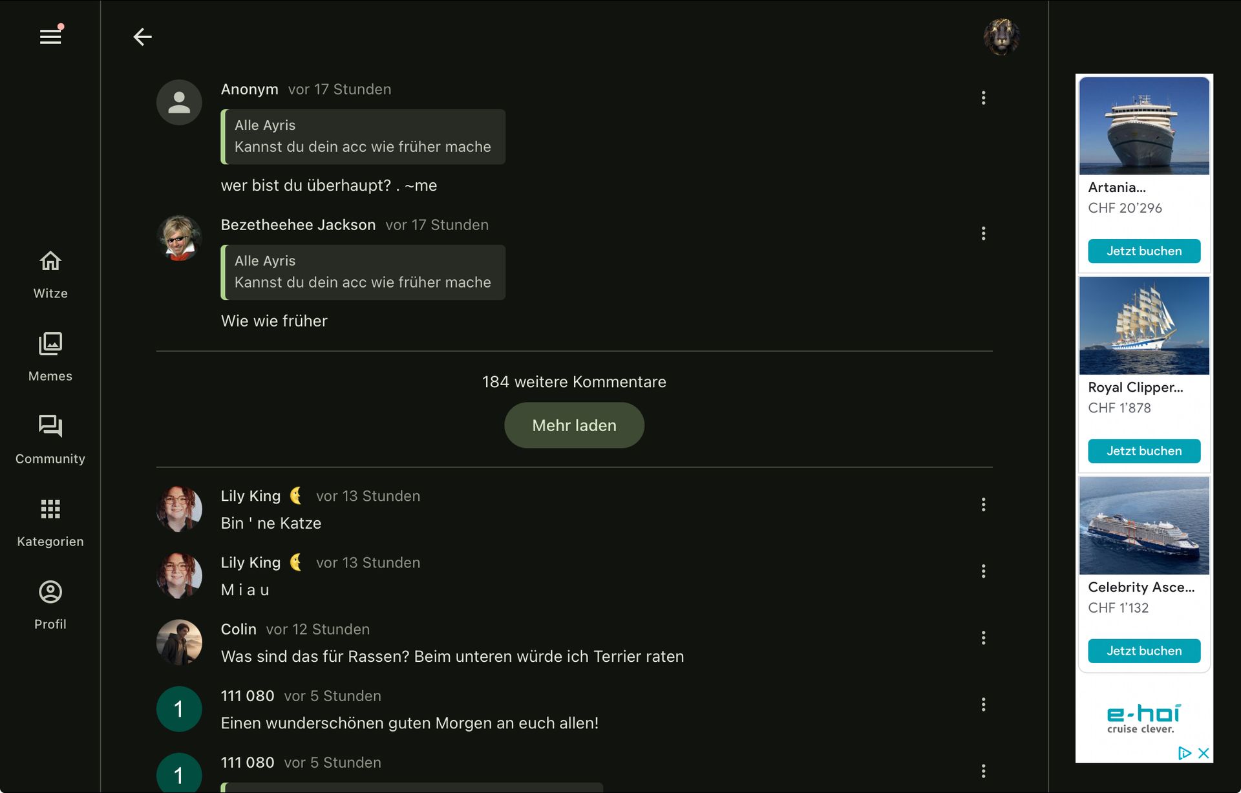Open the Celebrity Ascent ship thumbnail

[x=1143, y=525]
